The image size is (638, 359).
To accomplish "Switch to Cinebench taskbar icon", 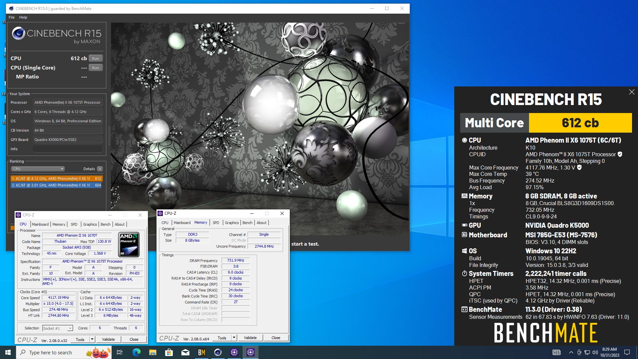I will (218, 352).
